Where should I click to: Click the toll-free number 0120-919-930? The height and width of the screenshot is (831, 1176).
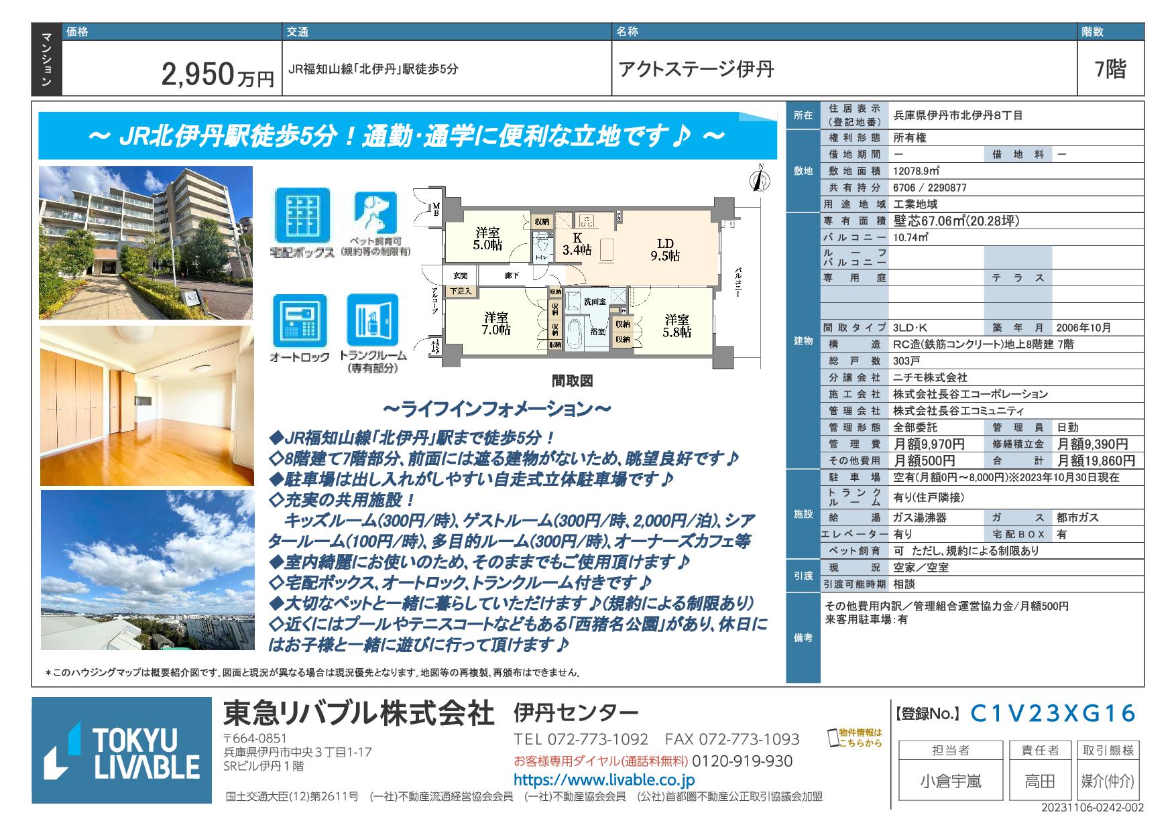(x=742, y=761)
